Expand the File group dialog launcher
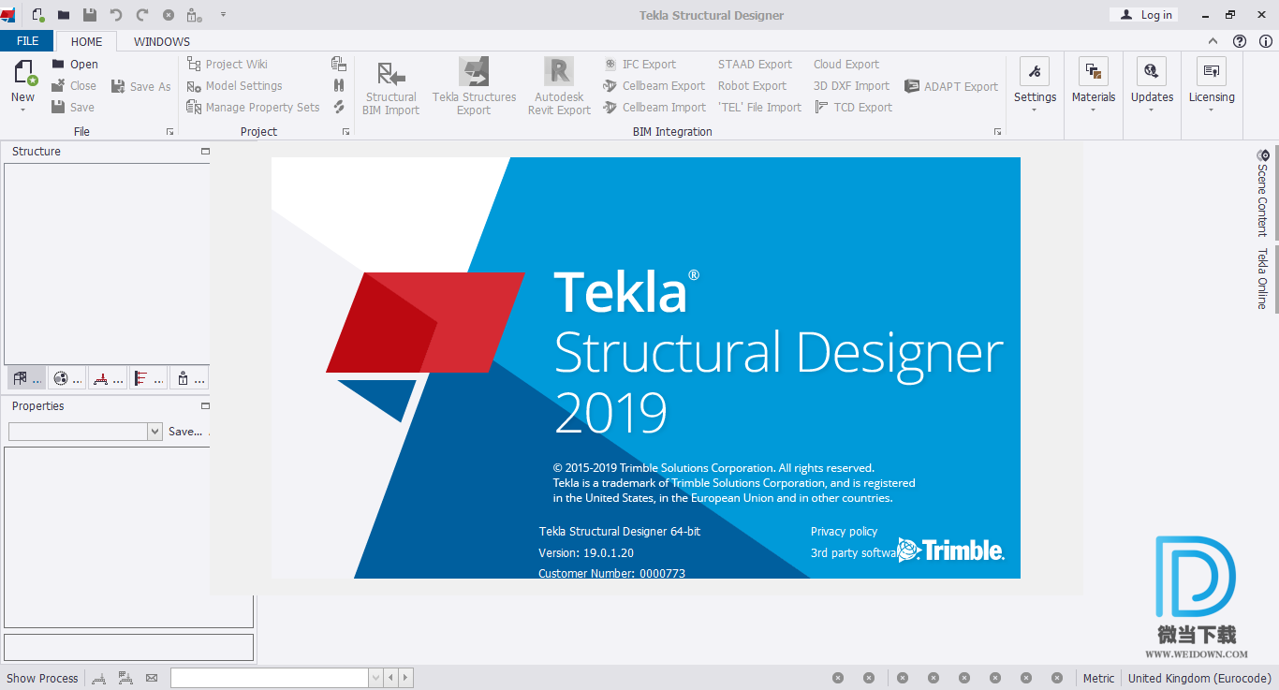1279x690 pixels. click(169, 132)
